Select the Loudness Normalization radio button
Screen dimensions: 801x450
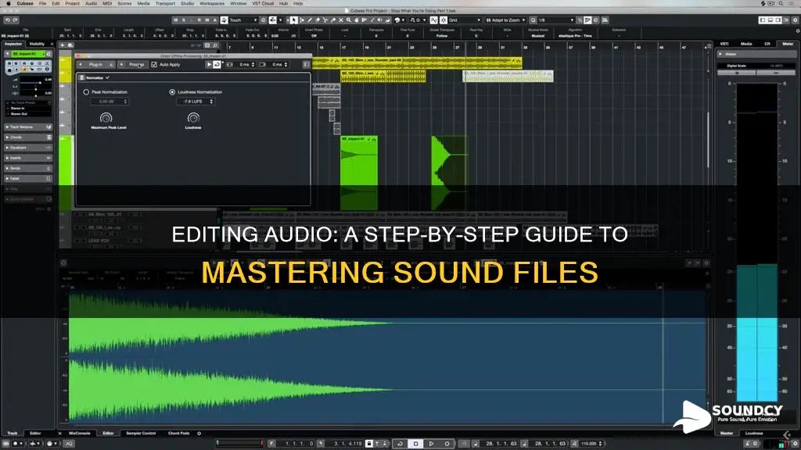pos(172,92)
